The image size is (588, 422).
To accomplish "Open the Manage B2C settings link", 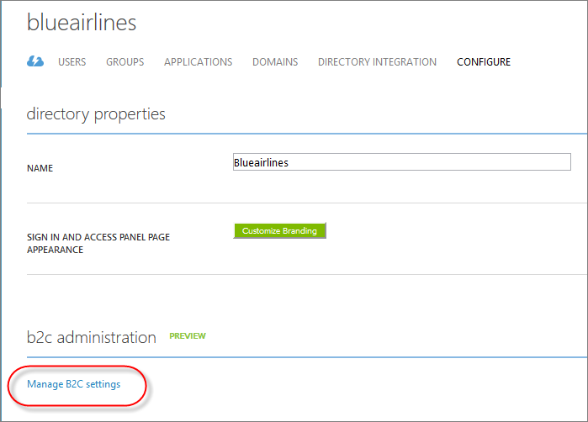I will [73, 384].
